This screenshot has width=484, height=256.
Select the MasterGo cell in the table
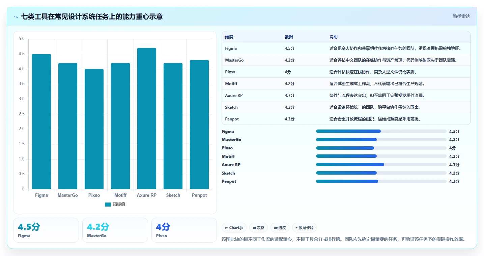point(234,60)
